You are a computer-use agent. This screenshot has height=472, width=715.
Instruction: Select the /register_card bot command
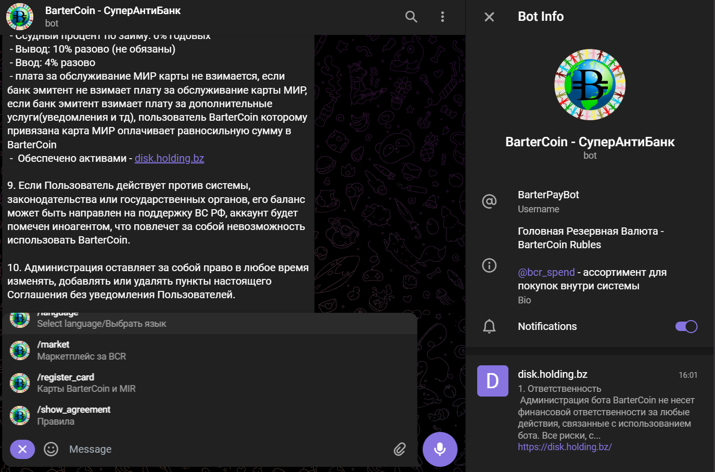pos(210,383)
